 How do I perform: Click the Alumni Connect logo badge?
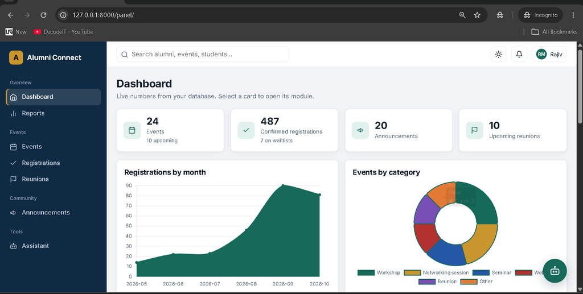point(16,57)
